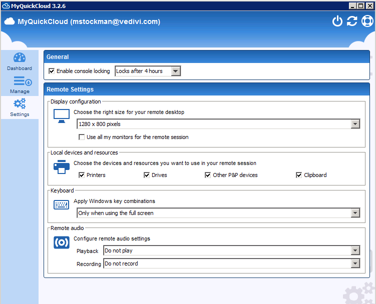Viewport: 376px width, 304px height.
Task: Click the Dashboard gauge icon
Action: [x=20, y=57]
